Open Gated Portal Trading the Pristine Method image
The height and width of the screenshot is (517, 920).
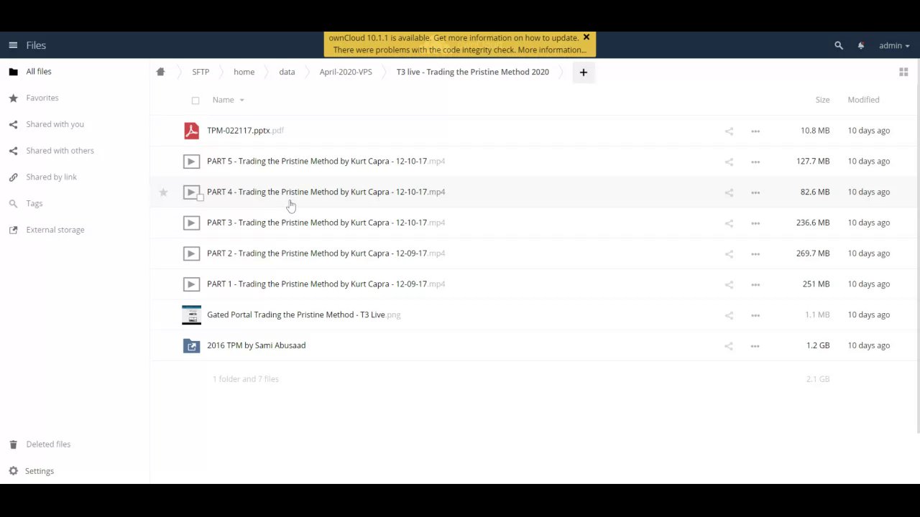pos(303,315)
